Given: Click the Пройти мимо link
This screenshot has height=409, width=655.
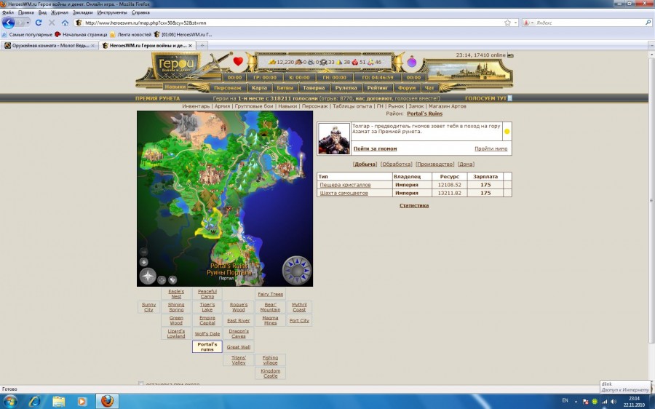Looking at the screenshot, I should click(x=491, y=148).
